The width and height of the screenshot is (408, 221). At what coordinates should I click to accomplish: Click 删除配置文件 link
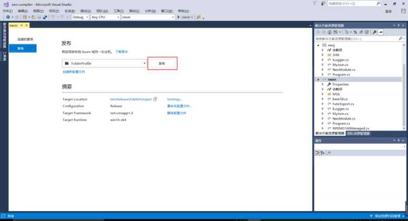pos(177,113)
